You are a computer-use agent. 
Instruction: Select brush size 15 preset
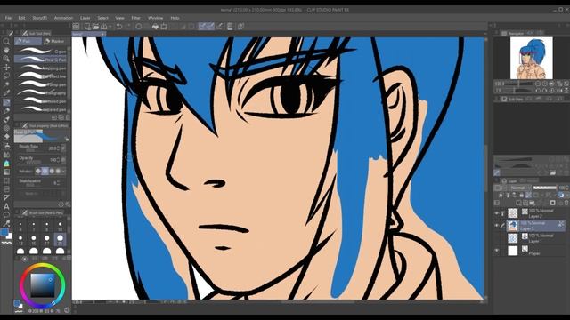click(34, 240)
